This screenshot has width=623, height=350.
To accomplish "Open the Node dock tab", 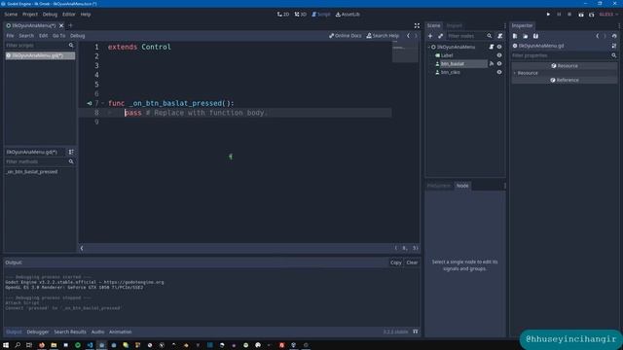I will [462, 186].
